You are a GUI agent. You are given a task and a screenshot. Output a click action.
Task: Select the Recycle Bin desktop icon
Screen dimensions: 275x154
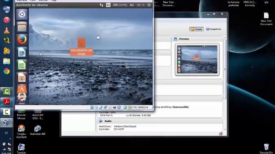[266, 148]
